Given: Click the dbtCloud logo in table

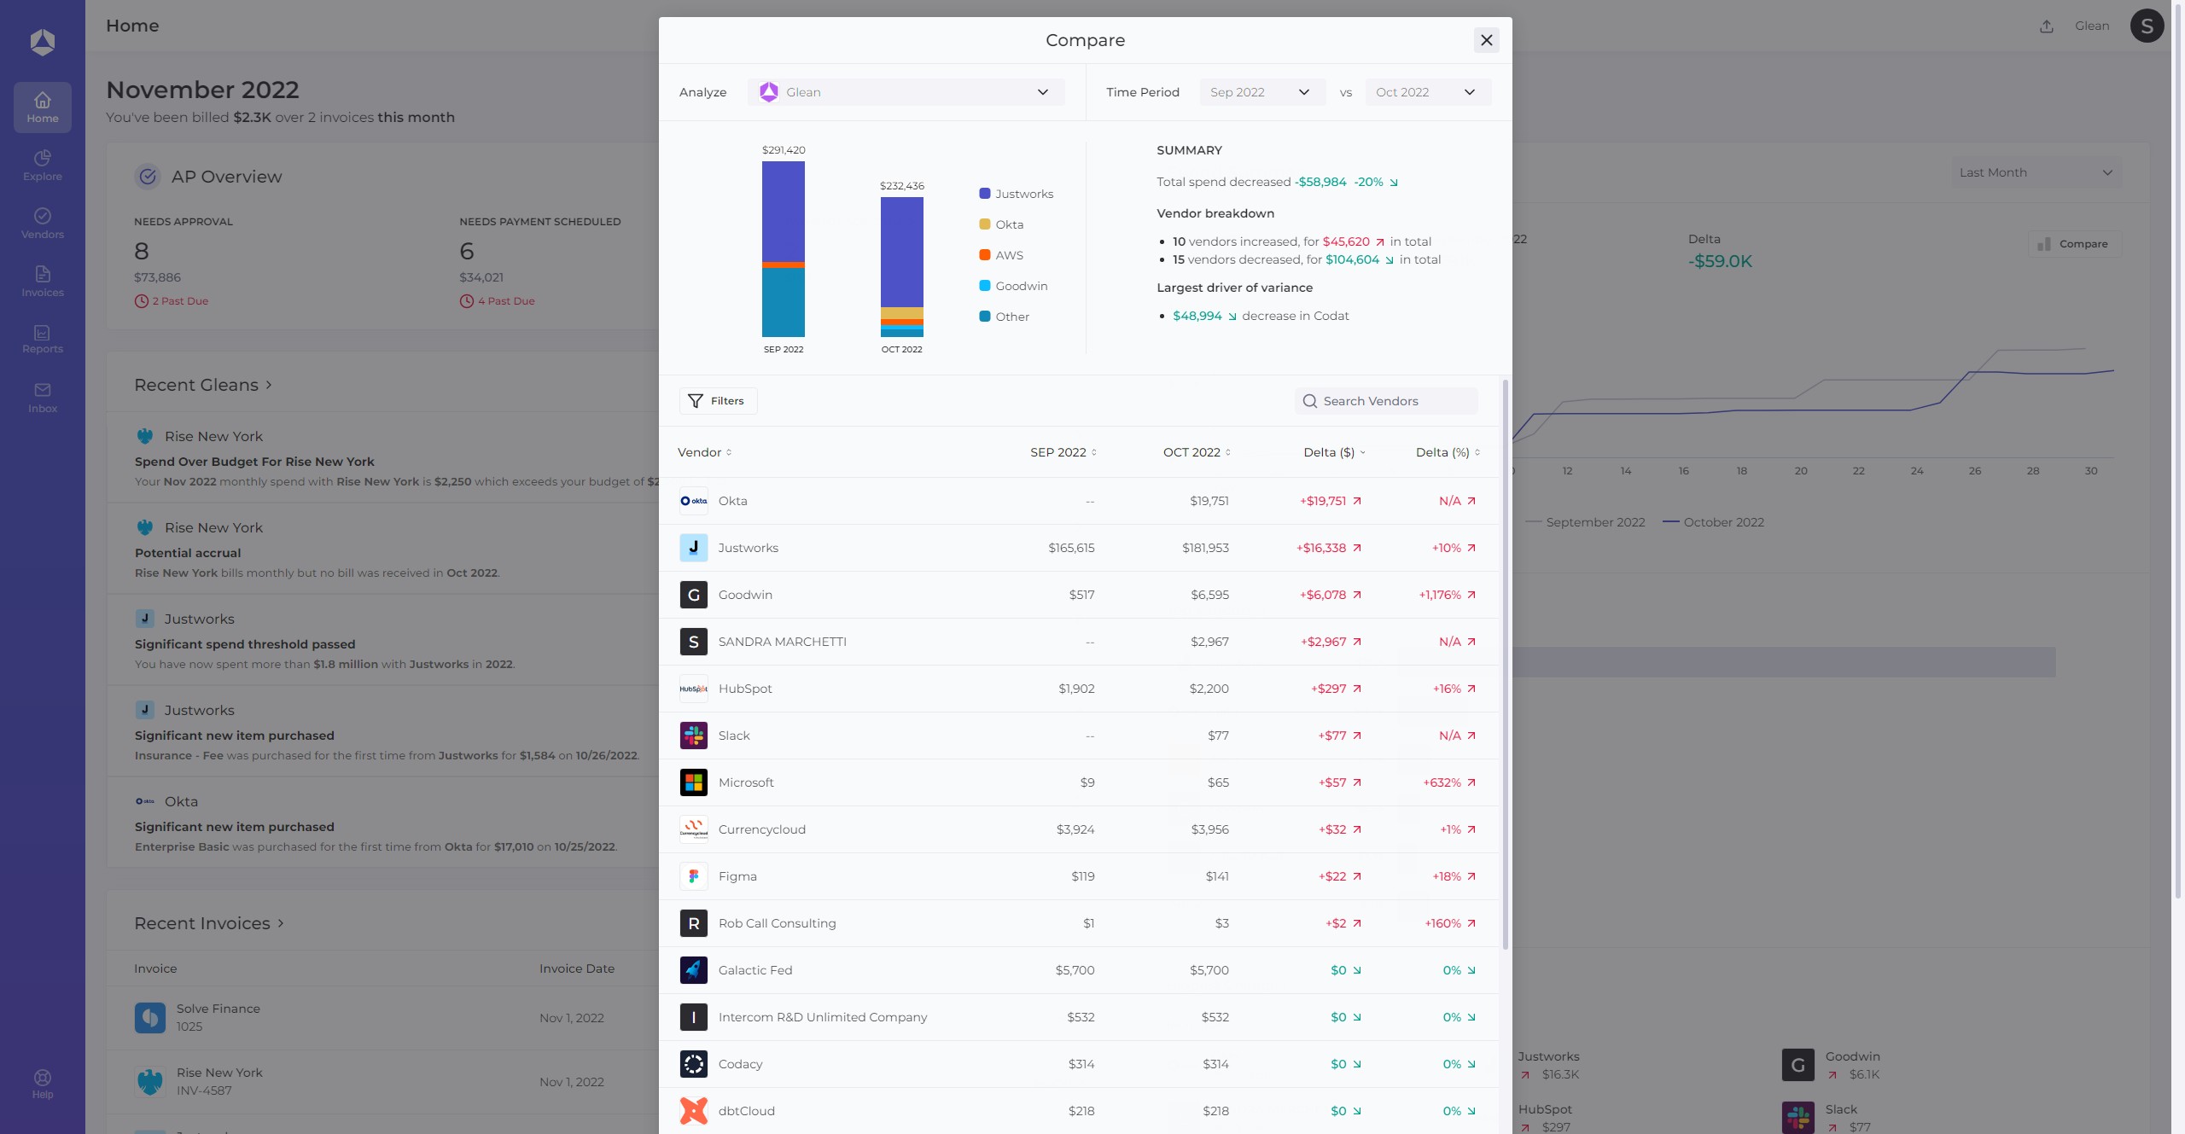Looking at the screenshot, I should point(693,1111).
